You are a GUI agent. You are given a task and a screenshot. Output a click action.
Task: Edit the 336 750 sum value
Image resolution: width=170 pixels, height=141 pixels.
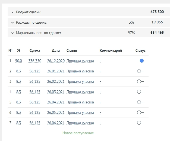pyautogui.click(x=35, y=61)
